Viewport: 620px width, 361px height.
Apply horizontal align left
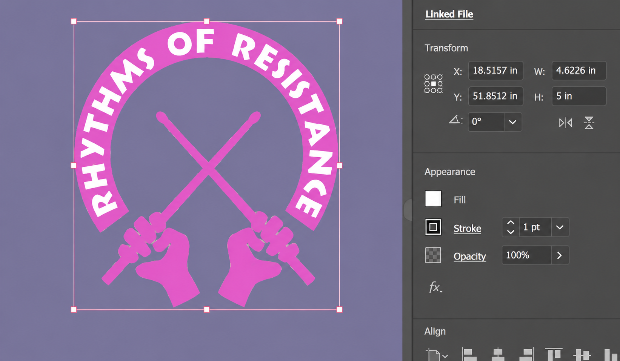point(469,355)
